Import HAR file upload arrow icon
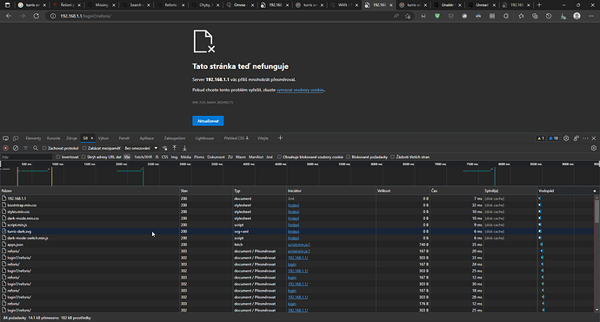This screenshot has width=600, height=322. [x=175, y=148]
